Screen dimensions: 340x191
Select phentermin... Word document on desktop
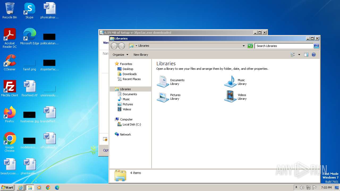[x=29, y=167]
